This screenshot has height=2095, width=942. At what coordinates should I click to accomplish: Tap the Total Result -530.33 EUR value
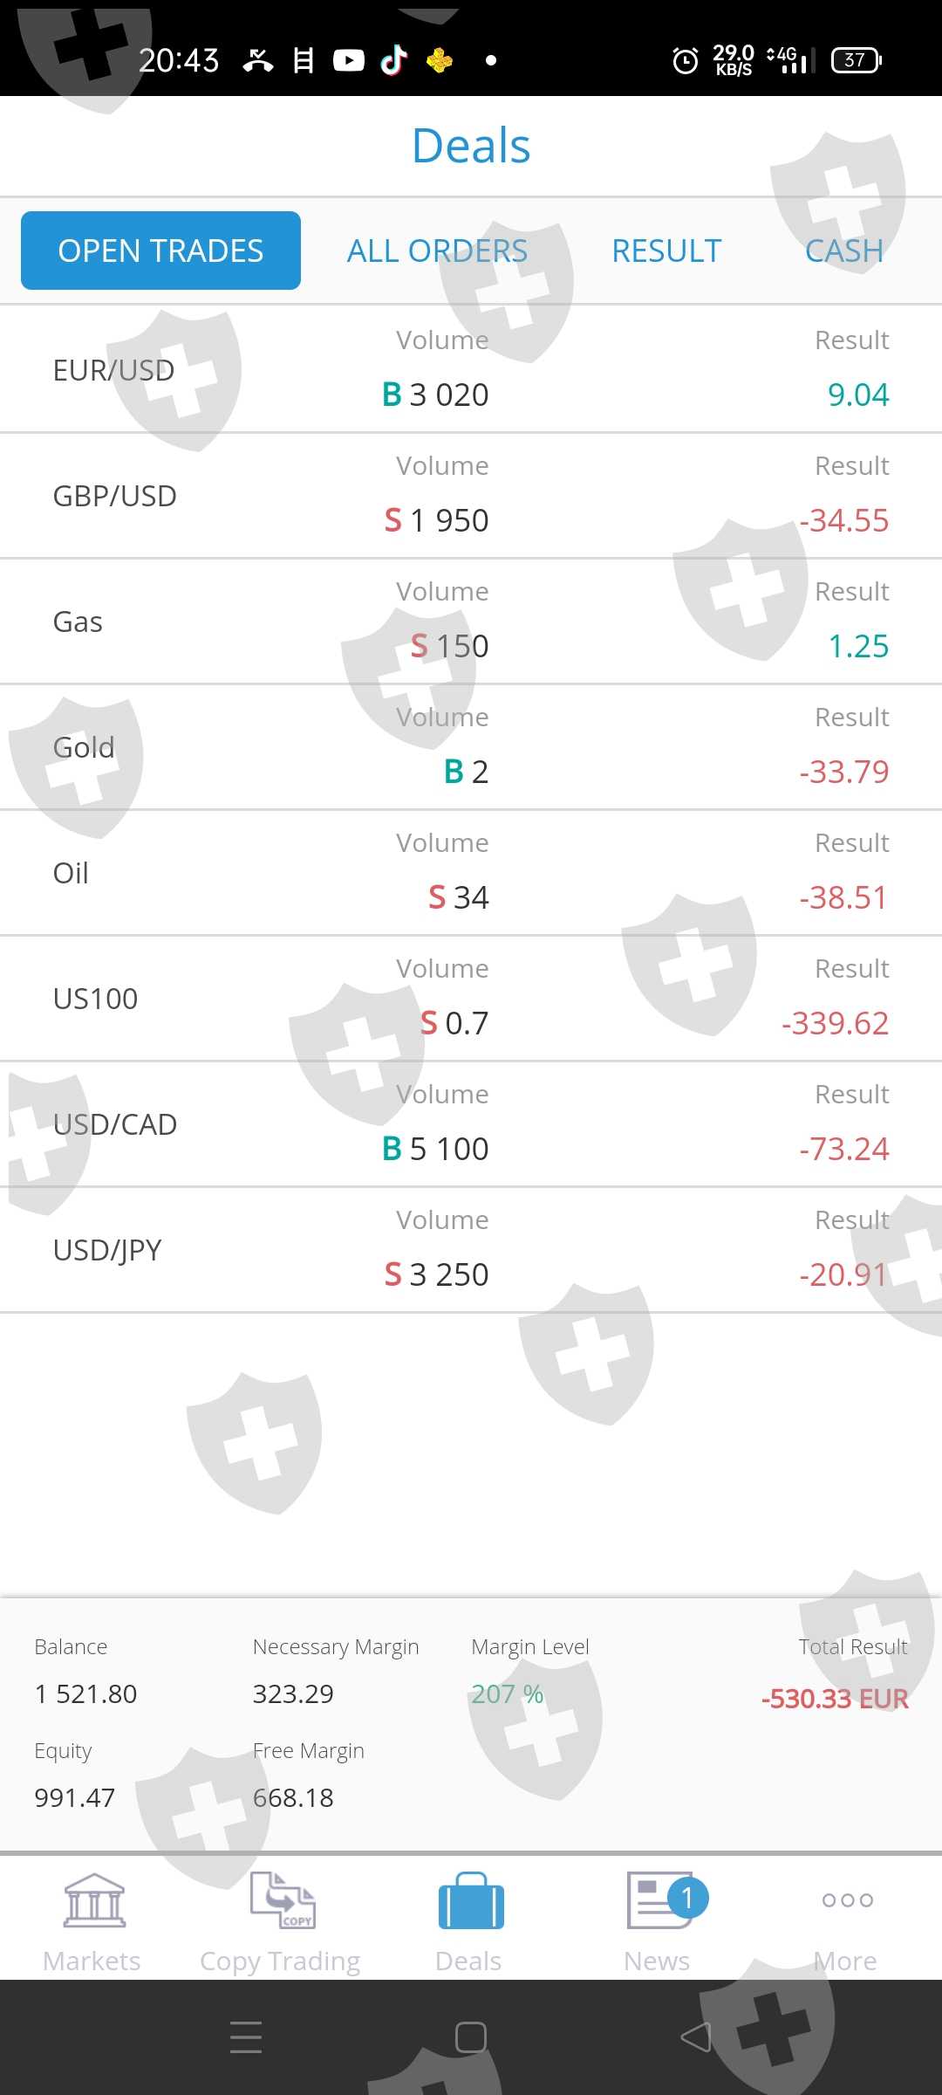tap(835, 1699)
